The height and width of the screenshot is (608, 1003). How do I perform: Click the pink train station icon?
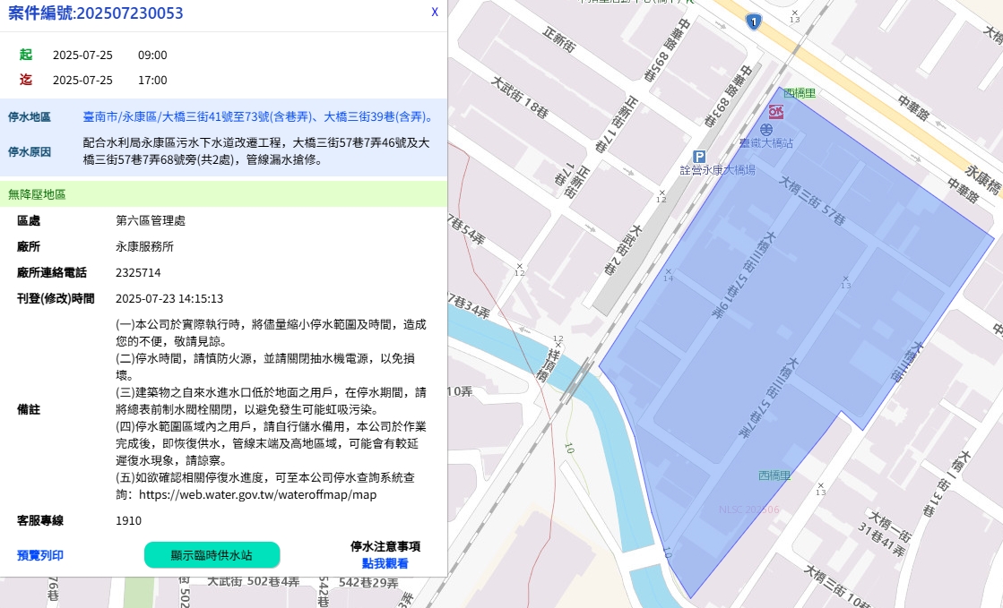pos(776,111)
